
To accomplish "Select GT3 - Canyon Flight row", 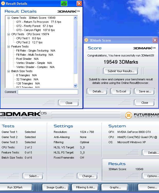I will pyautogui.click(x=35, y=30).
